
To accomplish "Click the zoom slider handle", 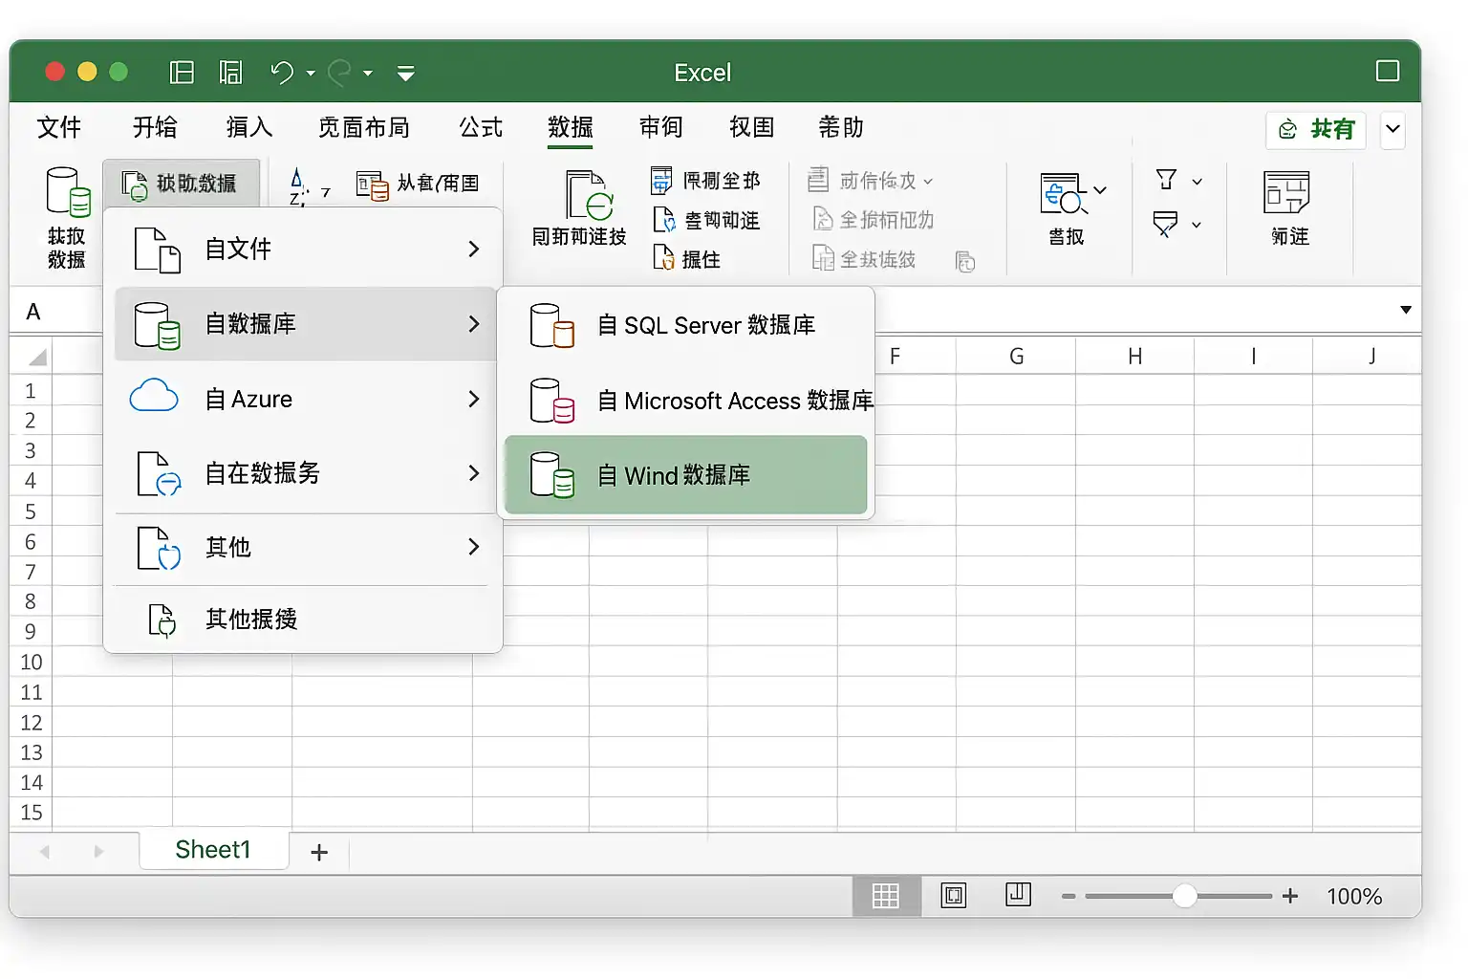I will tap(1184, 896).
